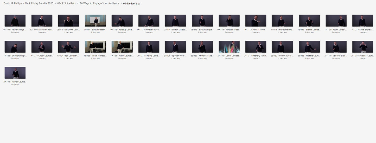Select the 28-135 Personal video thumbnail
The height and width of the screenshot is (143, 376).
pyautogui.click(x=363, y=47)
